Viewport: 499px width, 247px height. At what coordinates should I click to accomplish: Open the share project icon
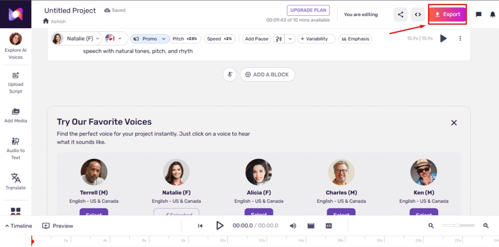click(401, 15)
